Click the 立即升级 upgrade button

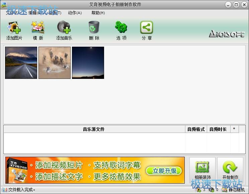click(164, 171)
